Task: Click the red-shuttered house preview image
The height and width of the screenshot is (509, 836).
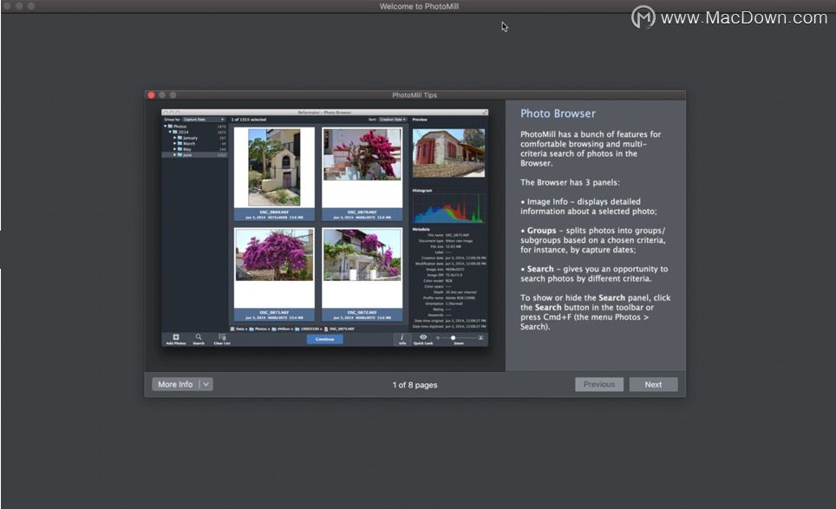Action: click(x=448, y=153)
